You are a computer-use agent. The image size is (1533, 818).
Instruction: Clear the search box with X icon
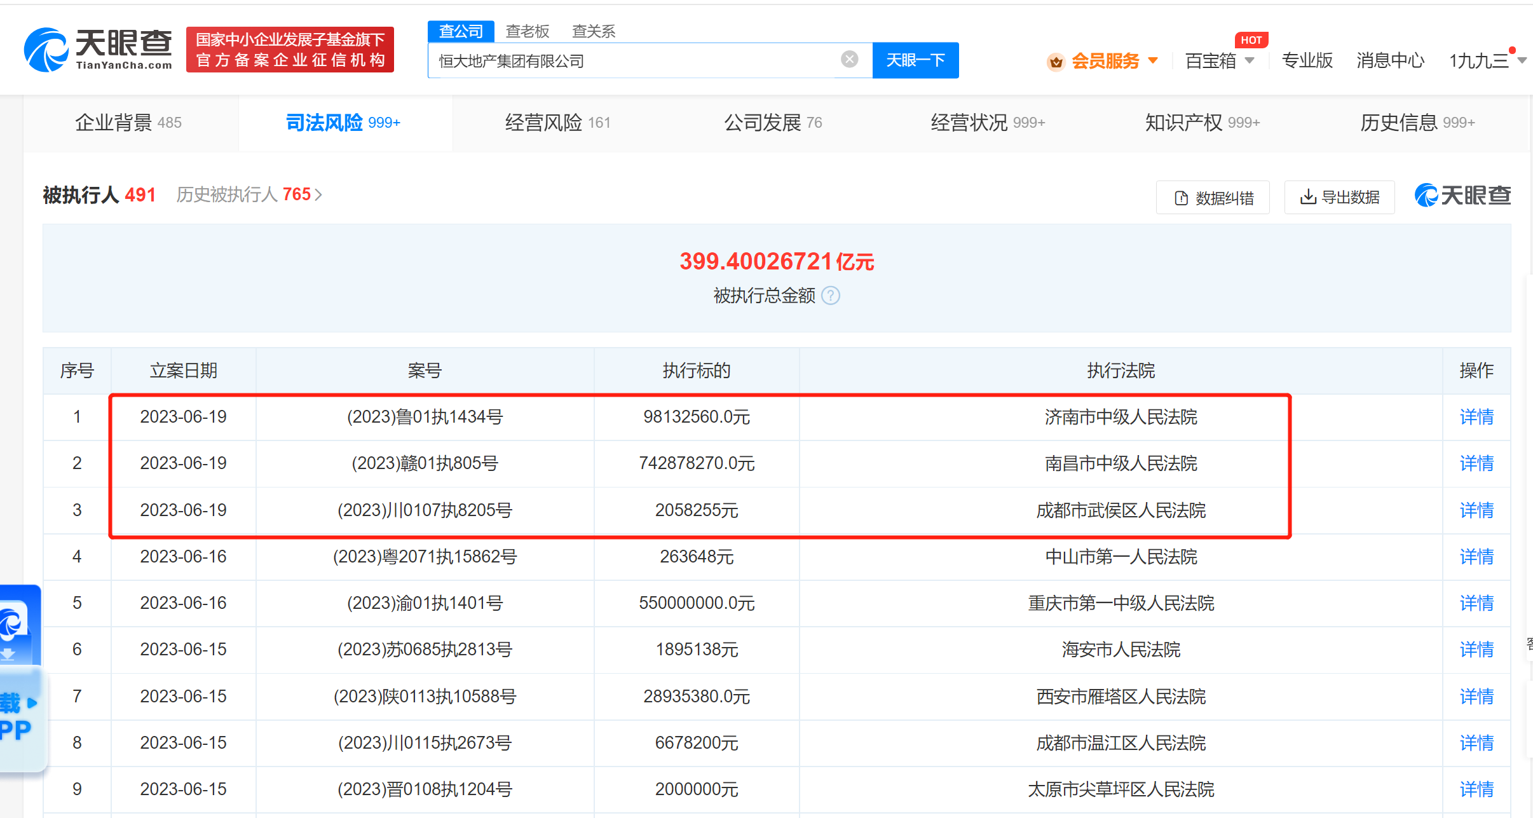849,60
